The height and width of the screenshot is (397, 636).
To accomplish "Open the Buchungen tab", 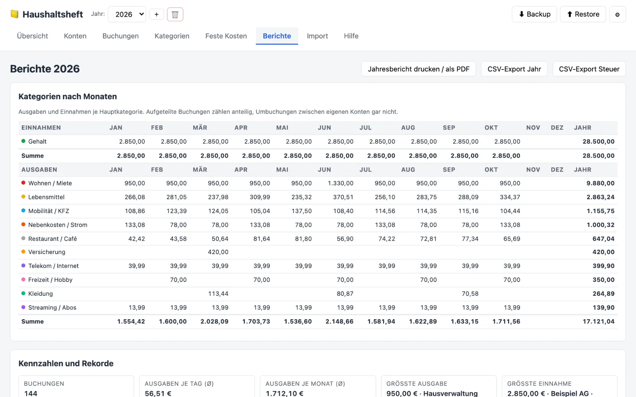I will click(120, 36).
